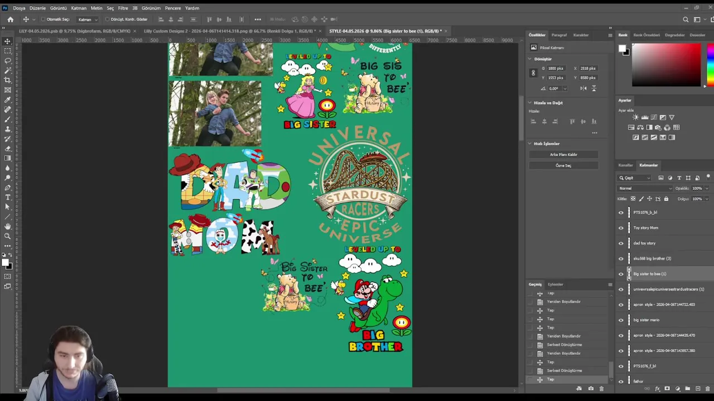The image size is (714, 401).
Task: Open the Filtre menu
Action: [x=123, y=8]
